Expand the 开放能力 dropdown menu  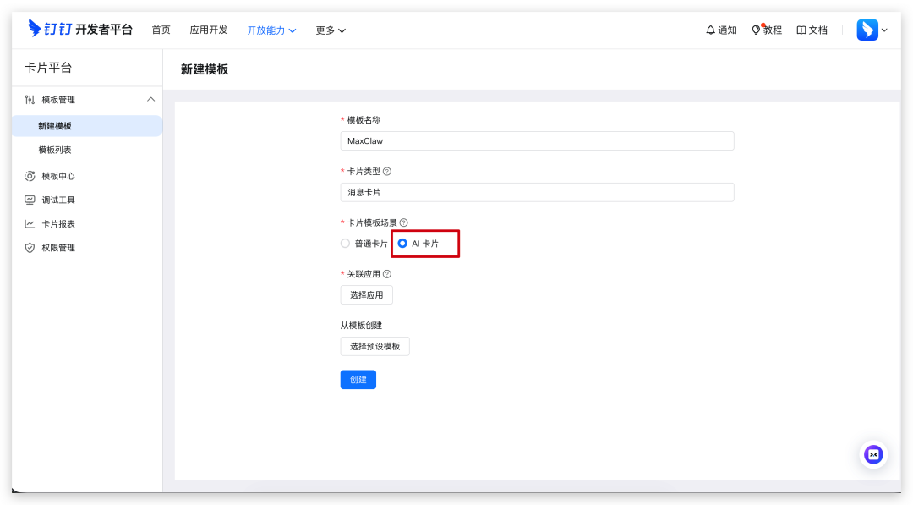[271, 30]
